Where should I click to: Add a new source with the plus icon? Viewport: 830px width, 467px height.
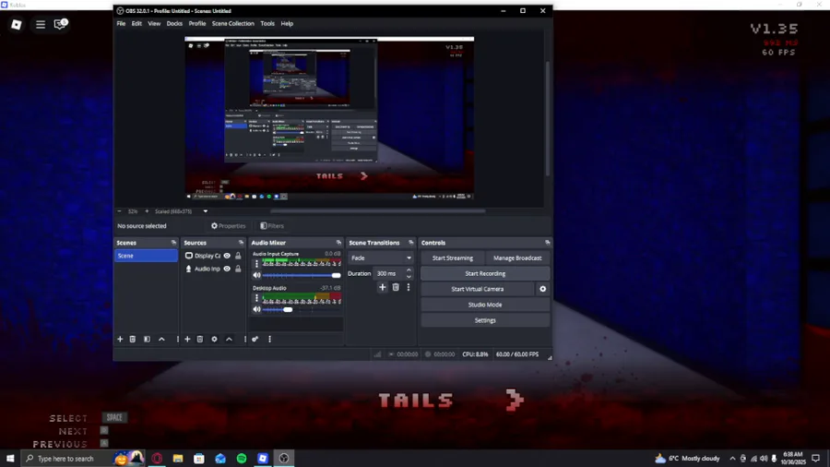187,339
